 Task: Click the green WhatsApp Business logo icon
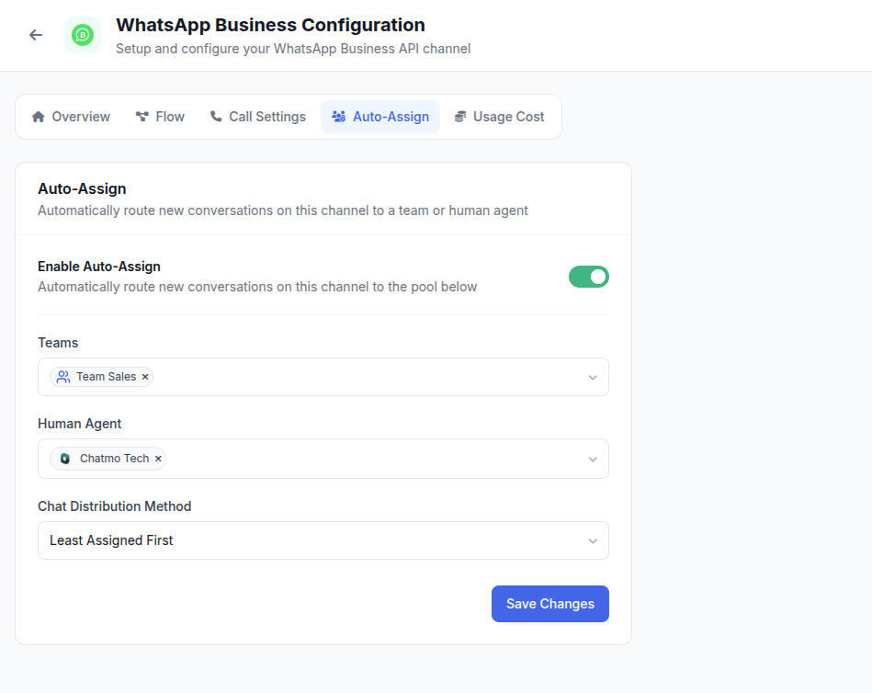83,35
